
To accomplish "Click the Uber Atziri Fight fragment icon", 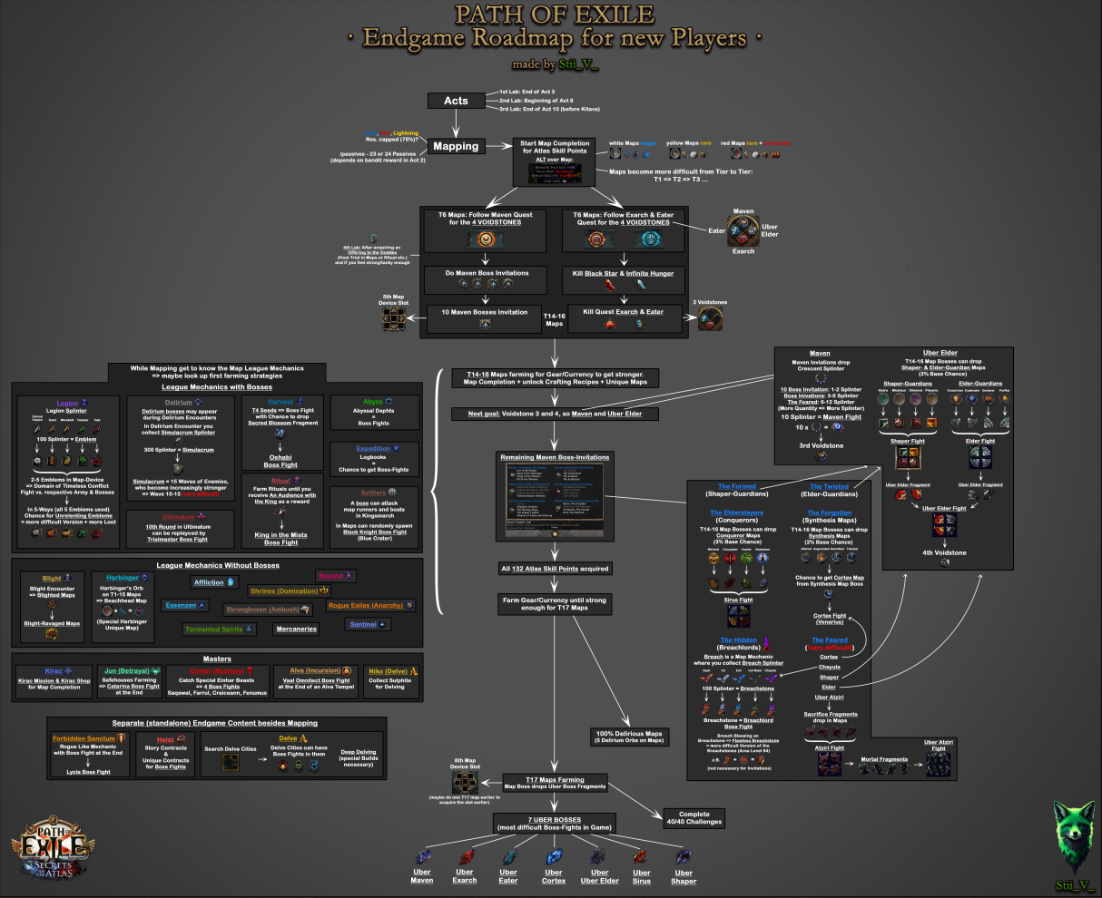I will click(x=939, y=764).
